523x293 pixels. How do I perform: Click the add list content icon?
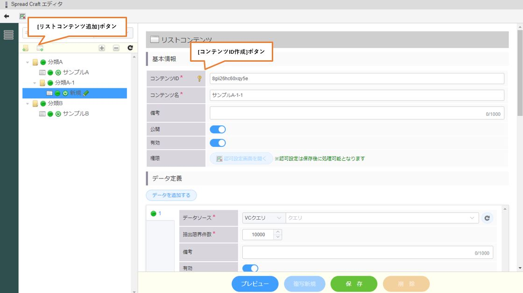coord(40,48)
